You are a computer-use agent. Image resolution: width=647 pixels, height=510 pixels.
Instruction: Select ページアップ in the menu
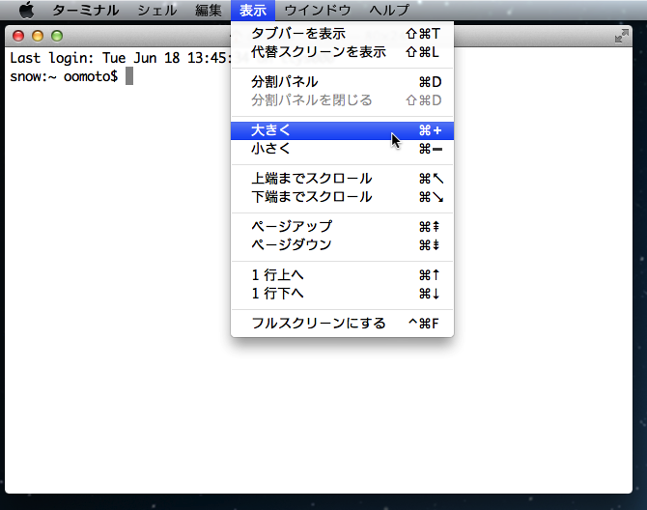point(342,227)
